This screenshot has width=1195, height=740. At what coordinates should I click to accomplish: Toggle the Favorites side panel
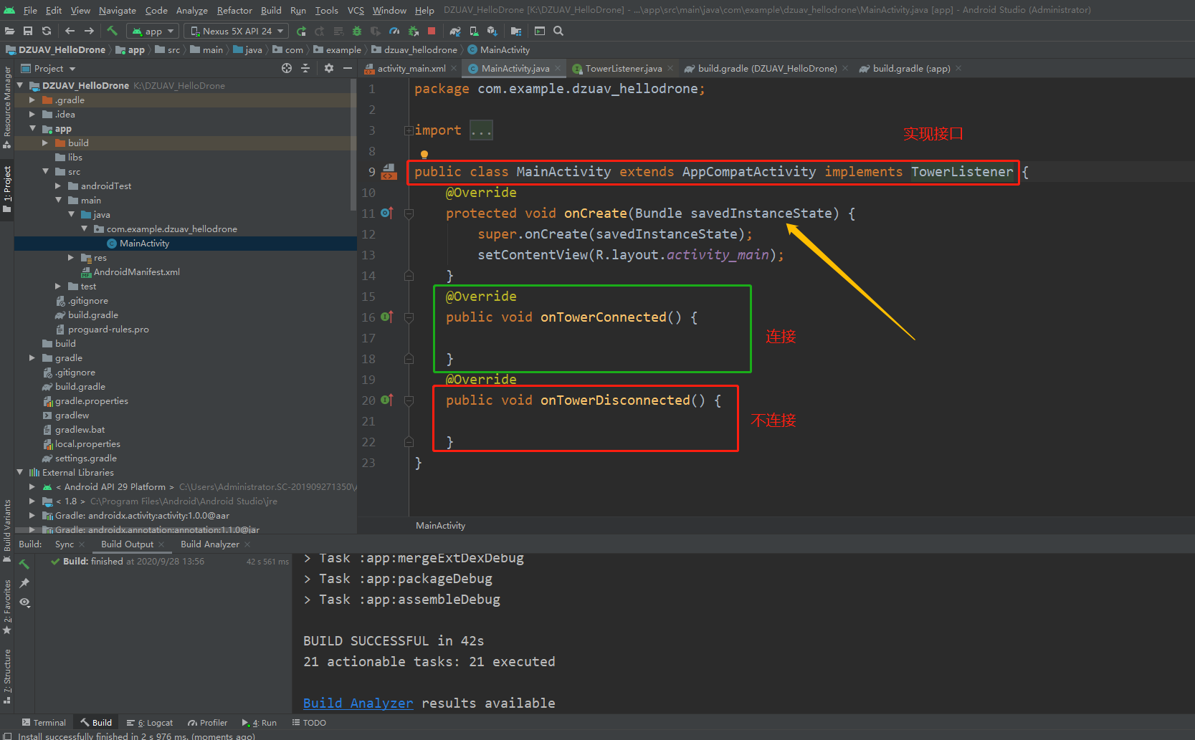[7, 607]
